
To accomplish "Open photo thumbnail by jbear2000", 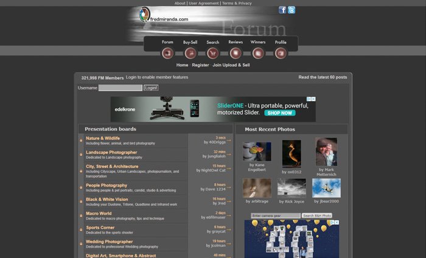I will coord(326,188).
